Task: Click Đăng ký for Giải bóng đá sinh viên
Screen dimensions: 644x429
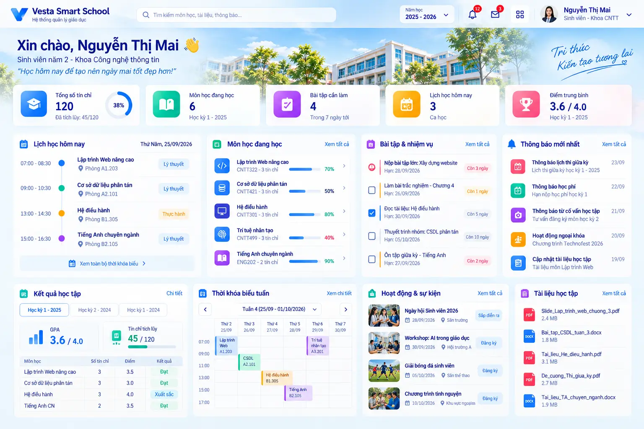Action: (490, 371)
